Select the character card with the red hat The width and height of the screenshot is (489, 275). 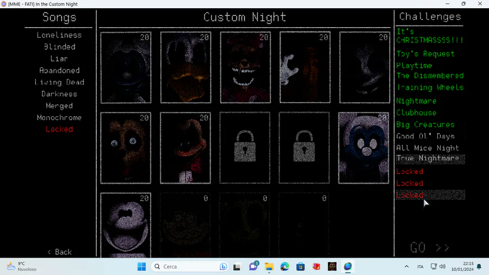pyautogui.click(x=185, y=148)
